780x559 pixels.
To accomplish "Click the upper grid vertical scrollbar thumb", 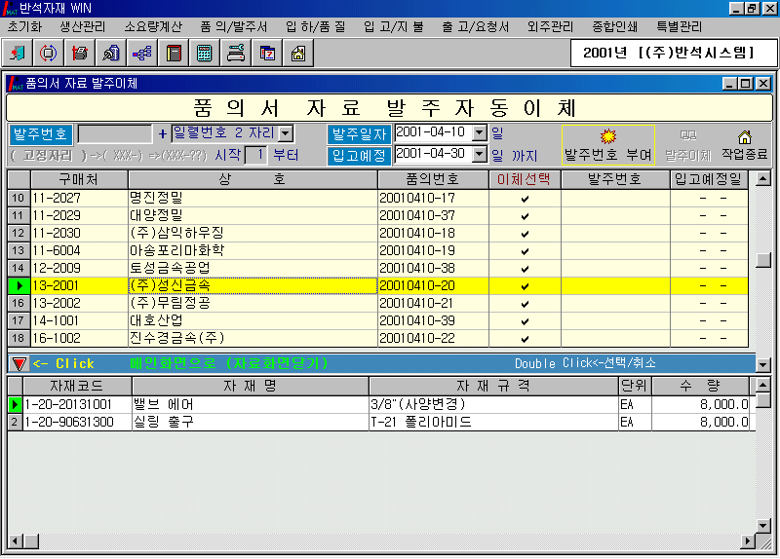I will pyautogui.click(x=763, y=260).
